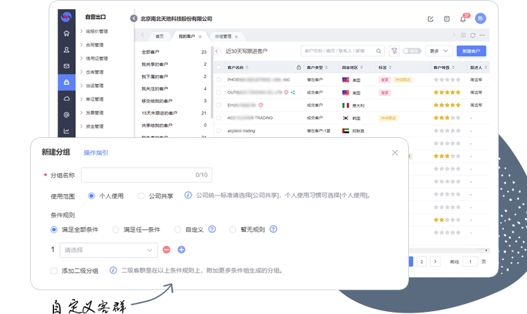
Task: Toggle the switch next to filter icon
Action: [x=411, y=51]
